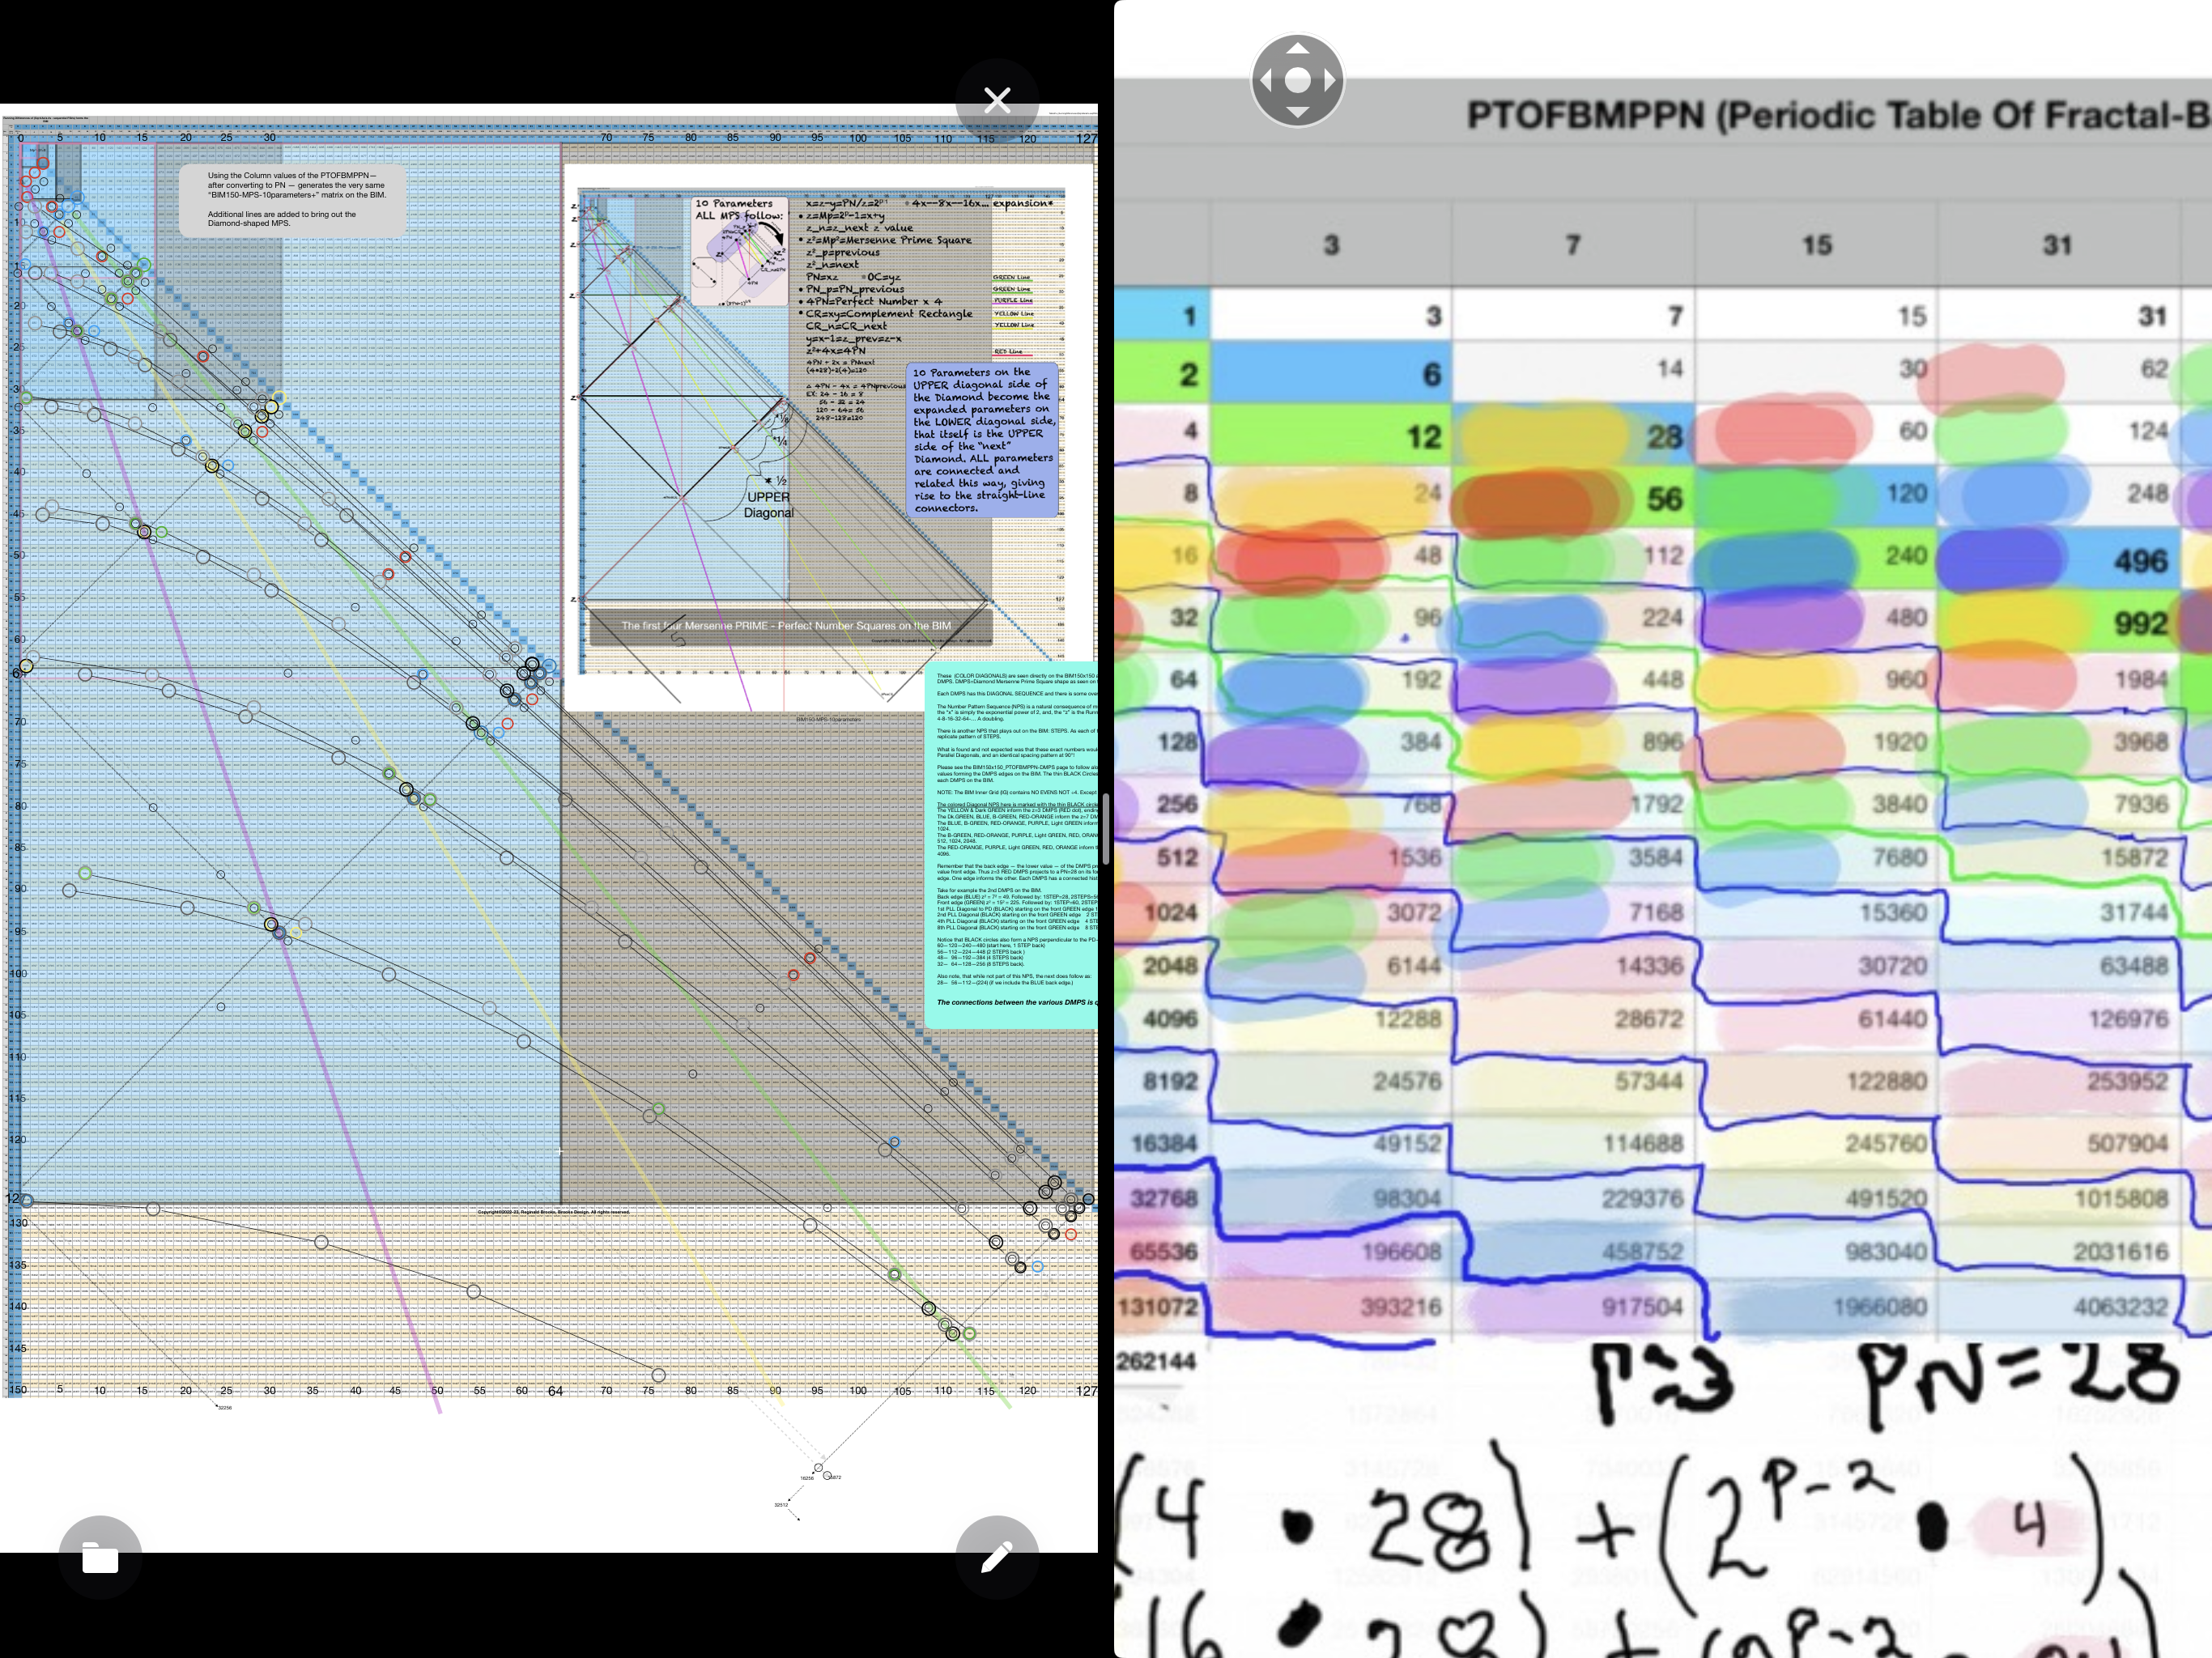2212x1658 pixels.
Task: Select the green cell containing 240
Action: (x=1816, y=556)
